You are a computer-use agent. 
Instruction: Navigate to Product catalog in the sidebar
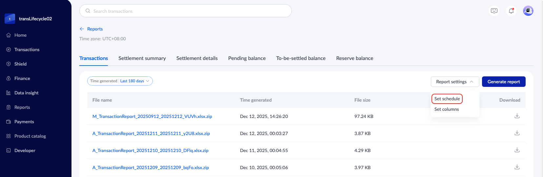click(x=30, y=136)
